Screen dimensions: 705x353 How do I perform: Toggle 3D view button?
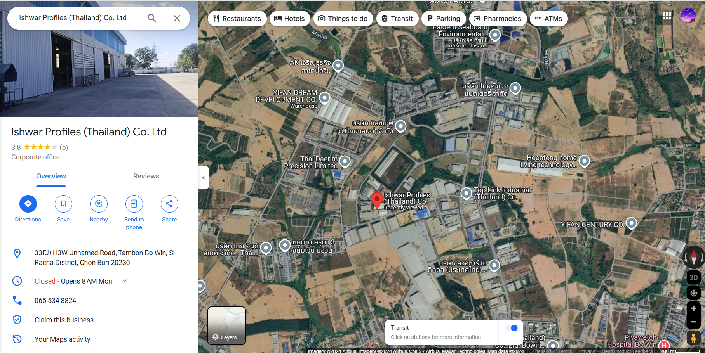click(694, 278)
